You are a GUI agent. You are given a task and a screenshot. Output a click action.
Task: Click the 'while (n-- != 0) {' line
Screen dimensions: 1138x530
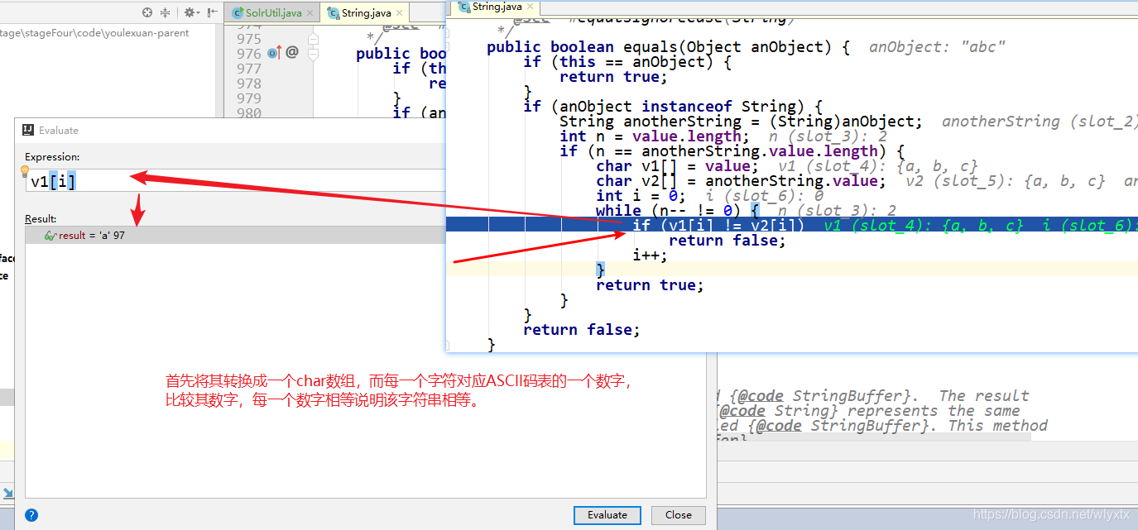tap(677, 210)
